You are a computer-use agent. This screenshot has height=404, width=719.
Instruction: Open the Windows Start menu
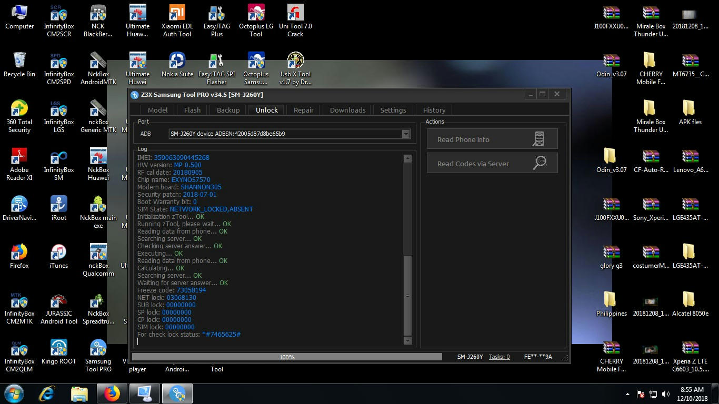(14, 393)
